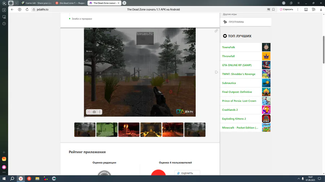
Task: Click the lock icon beside pdalife.to
Action: (34, 9)
